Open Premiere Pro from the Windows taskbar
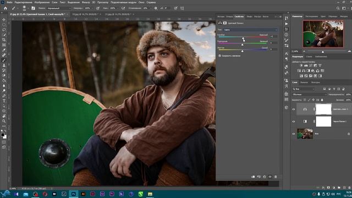This screenshot has height=198, width=352. (112, 194)
